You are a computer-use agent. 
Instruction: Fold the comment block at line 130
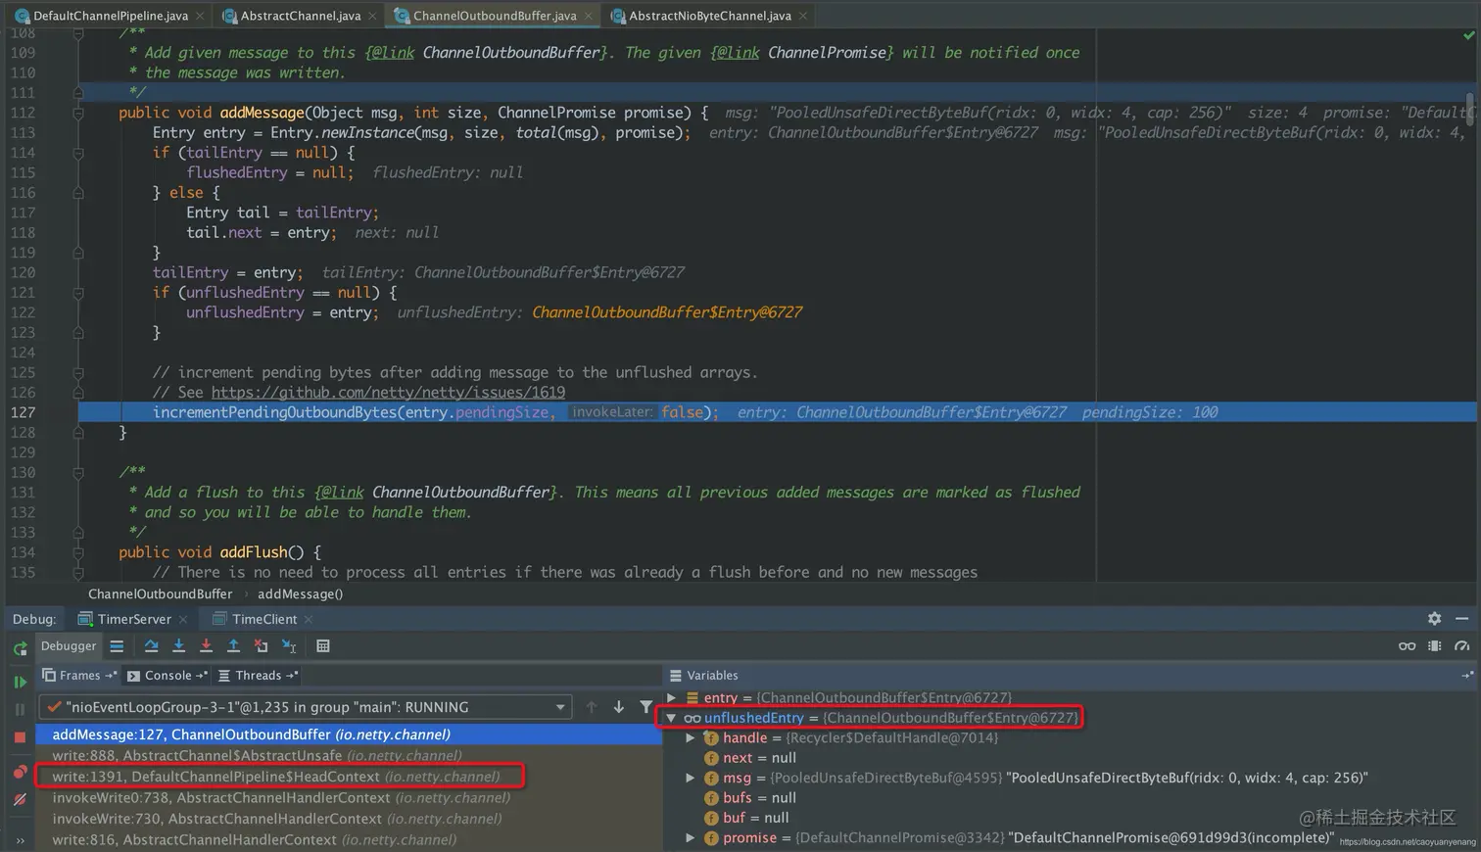[x=78, y=472]
